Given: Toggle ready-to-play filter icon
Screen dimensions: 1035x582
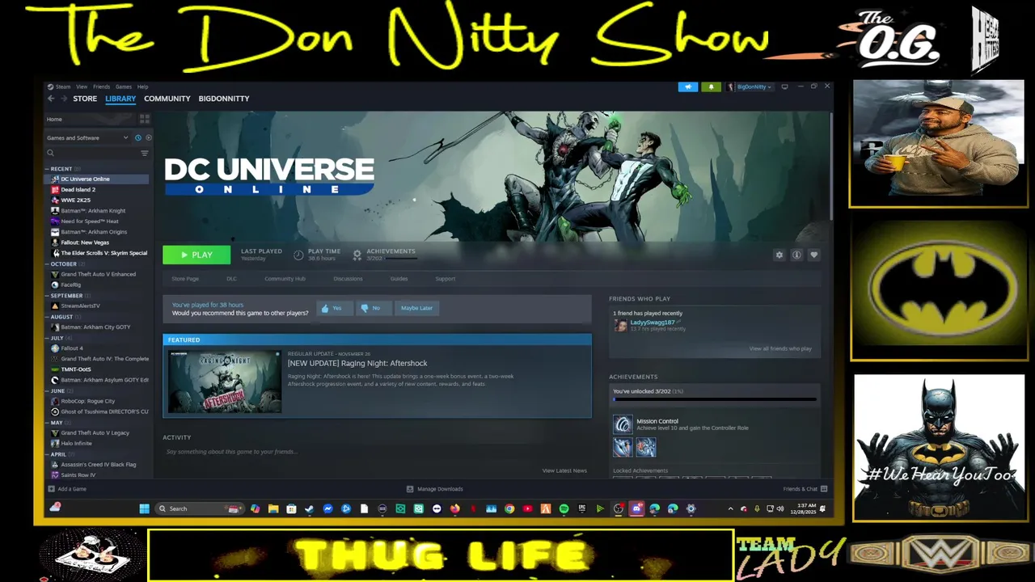Looking at the screenshot, I should (x=148, y=137).
